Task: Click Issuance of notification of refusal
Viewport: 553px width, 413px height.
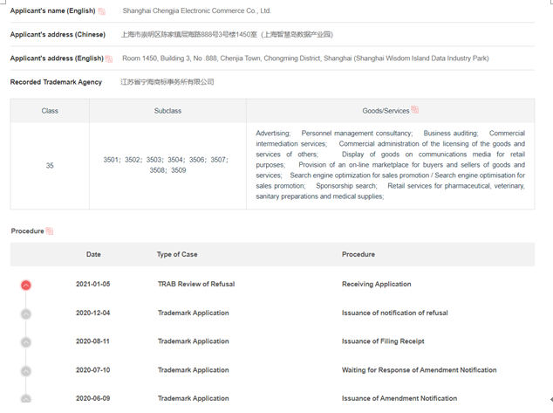Action: (x=394, y=313)
